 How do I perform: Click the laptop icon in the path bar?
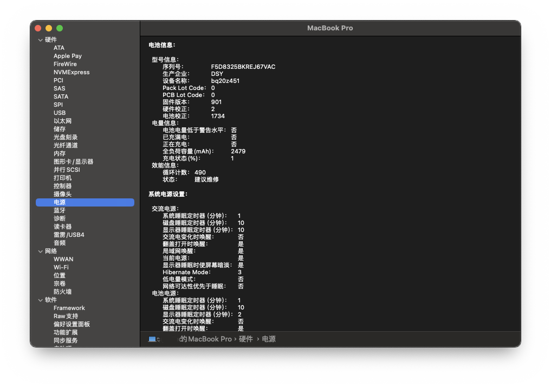[x=152, y=339]
